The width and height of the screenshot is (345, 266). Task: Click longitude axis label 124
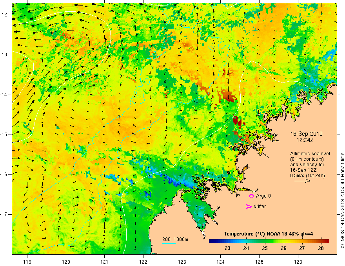[x=221, y=262]
